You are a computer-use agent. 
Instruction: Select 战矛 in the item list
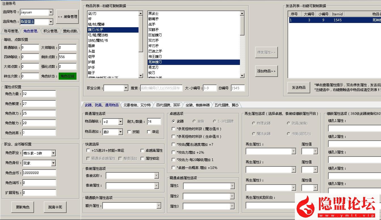pyautogui.click(x=194, y=24)
